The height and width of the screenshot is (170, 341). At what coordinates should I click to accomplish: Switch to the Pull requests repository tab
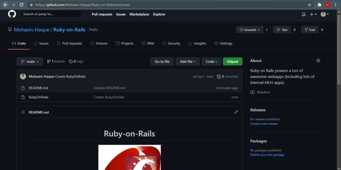(x=69, y=43)
